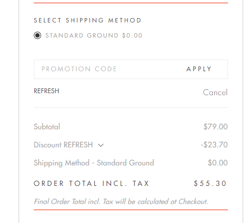Expand the Discount REFRESH chevron
Image resolution: width=251 pixels, height=223 pixels.
[x=101, y=145]
